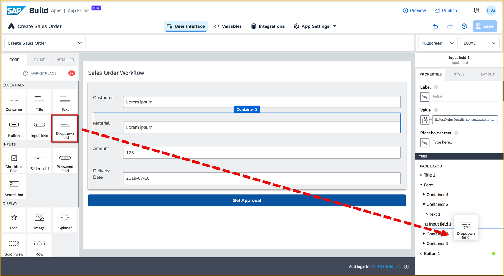Viewport: 504px width, 276px height.
Task: Open the DW user profile avatar
Action: (491, 11)
